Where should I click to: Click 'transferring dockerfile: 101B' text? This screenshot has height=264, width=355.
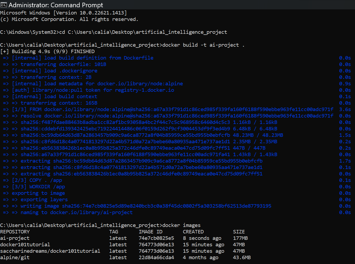coord(64,64)
